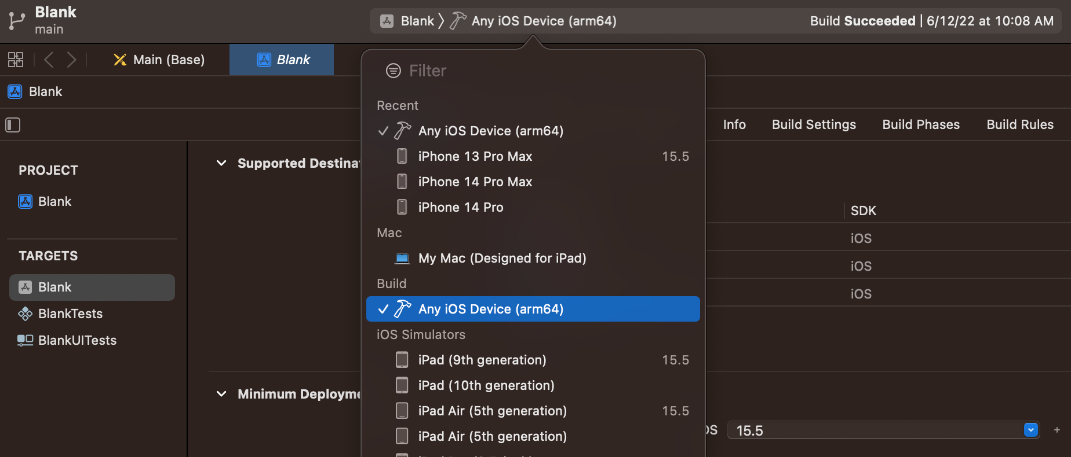The image size is (1071, 457).
Task: Click the first iOS SDK cell
Action: (861, 238)
